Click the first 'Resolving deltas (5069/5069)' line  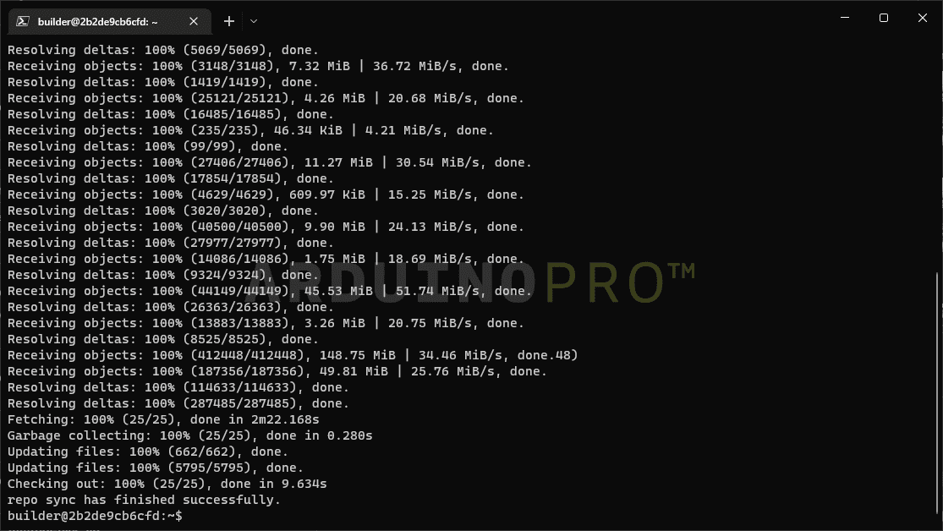pos(163,50)
